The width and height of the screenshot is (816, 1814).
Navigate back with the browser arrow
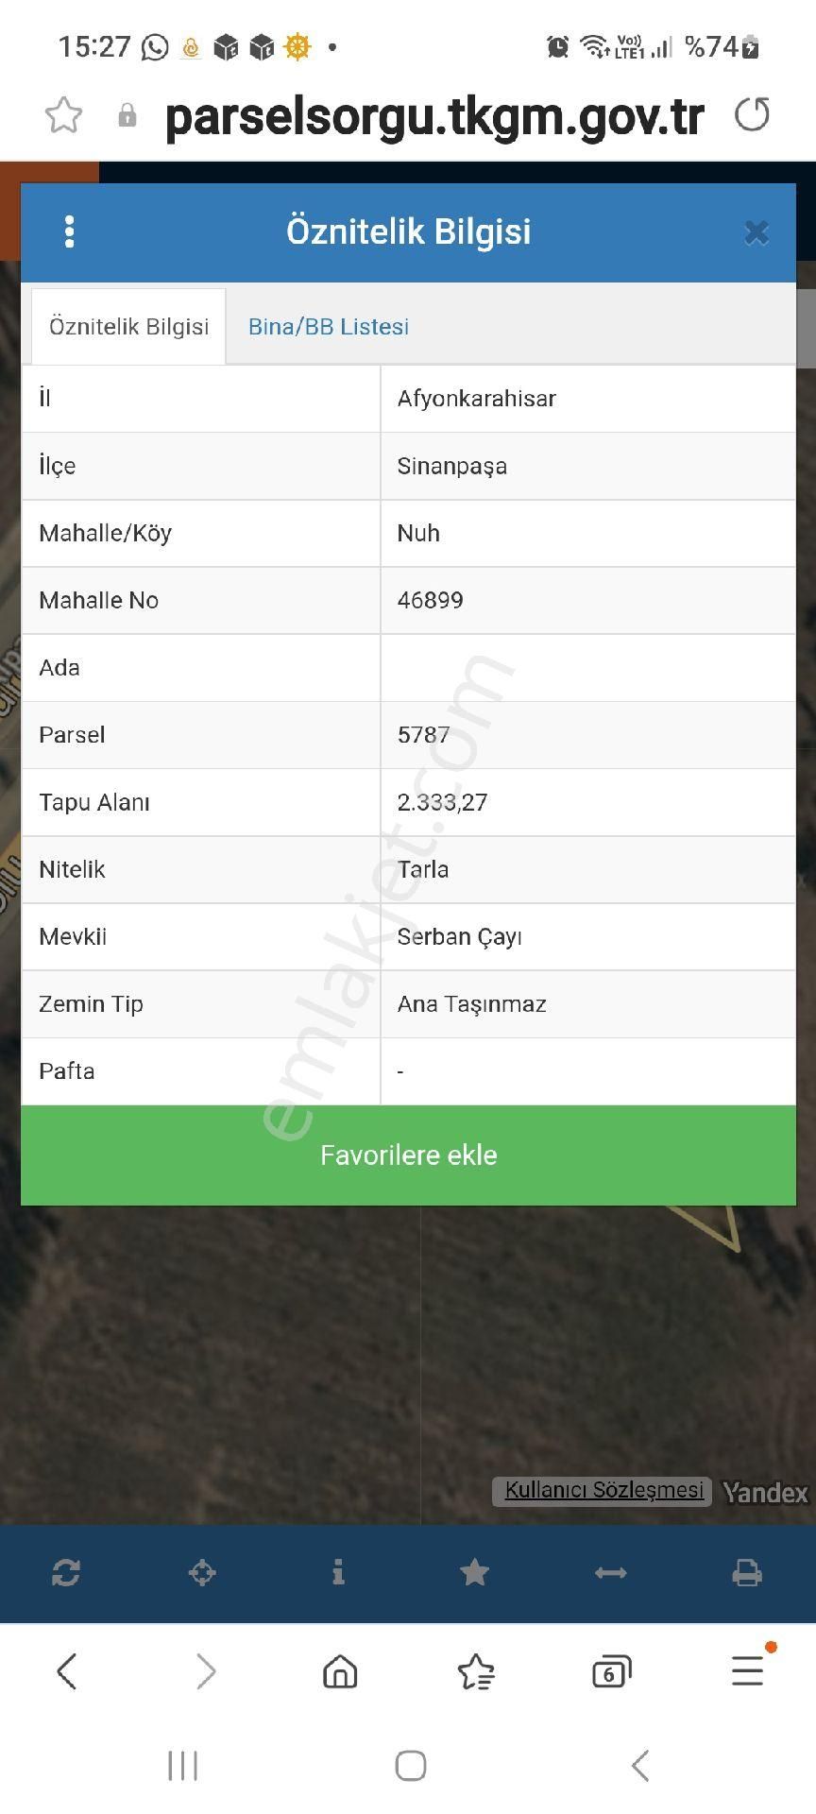pos(67,1670)
